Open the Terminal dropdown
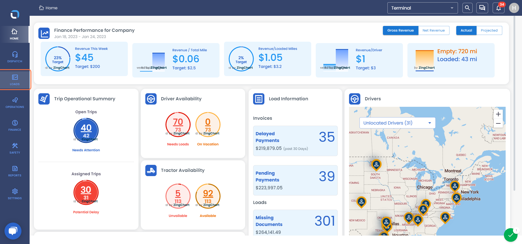 (422, 8)
